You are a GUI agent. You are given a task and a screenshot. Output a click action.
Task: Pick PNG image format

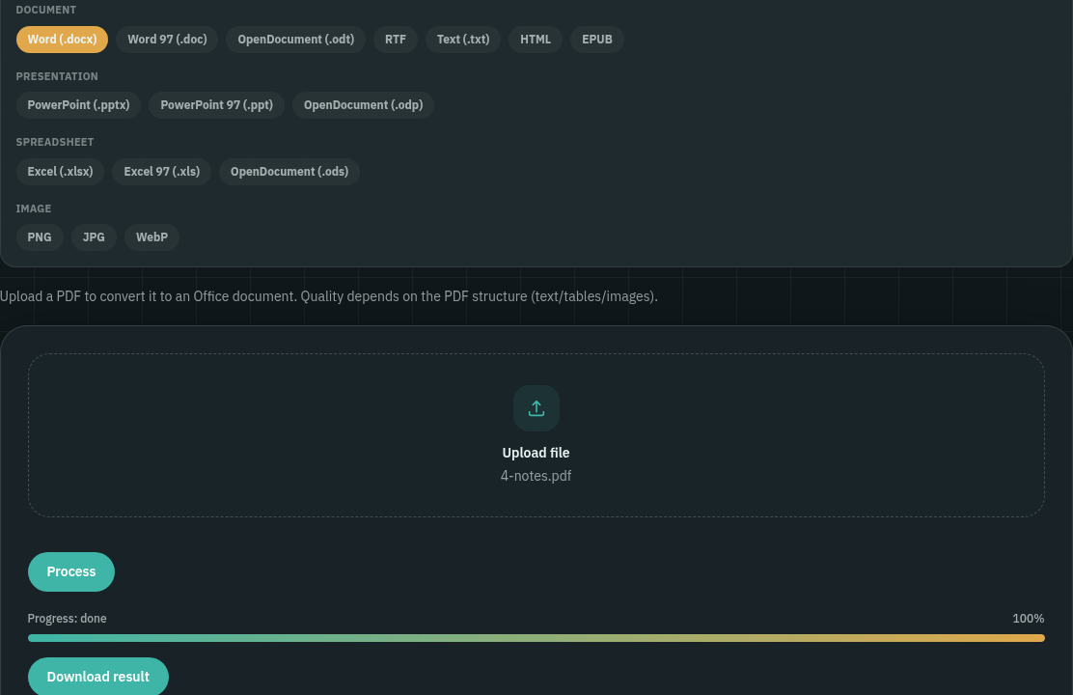tap(40, 237)
